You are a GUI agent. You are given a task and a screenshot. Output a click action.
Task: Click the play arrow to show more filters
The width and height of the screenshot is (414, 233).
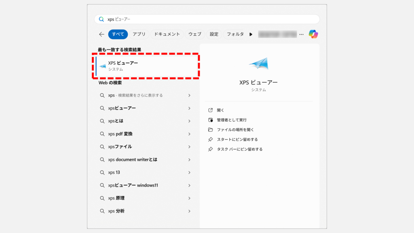pyautogui.click(x=251, y=34)
